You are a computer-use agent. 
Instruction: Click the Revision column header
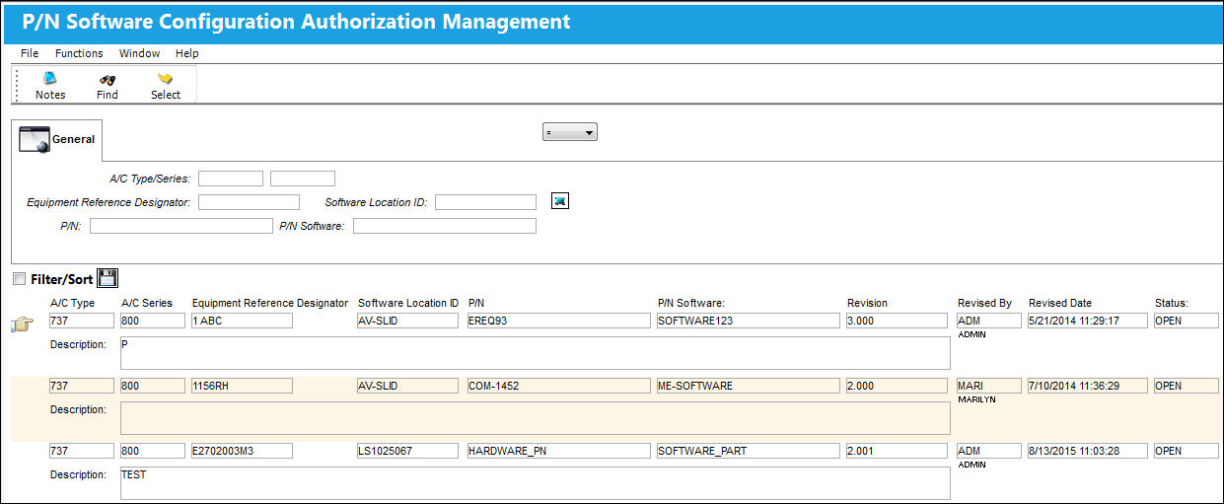click(867, 303)
